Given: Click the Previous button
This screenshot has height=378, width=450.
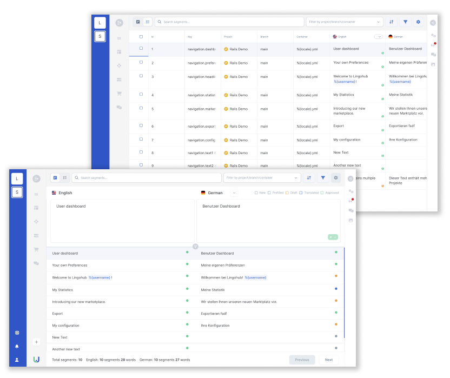Looking at the screenshot, I should [x=302, y=360].
